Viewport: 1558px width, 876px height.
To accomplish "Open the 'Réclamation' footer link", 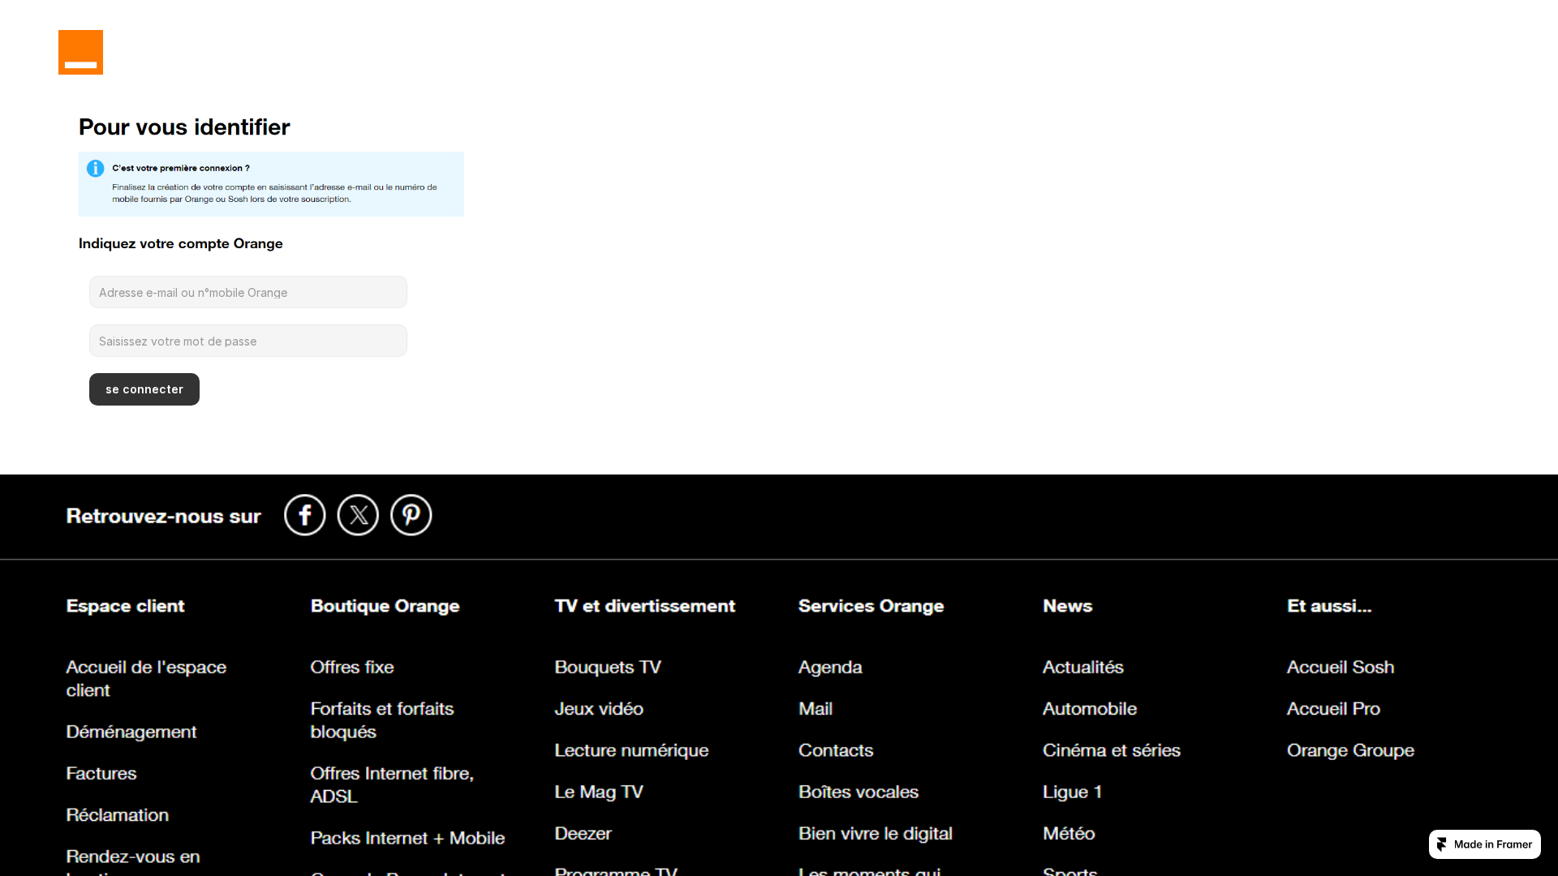I will point(118,815).
